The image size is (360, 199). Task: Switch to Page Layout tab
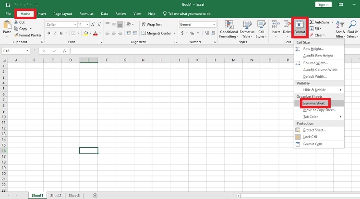(x=62, y=14)
